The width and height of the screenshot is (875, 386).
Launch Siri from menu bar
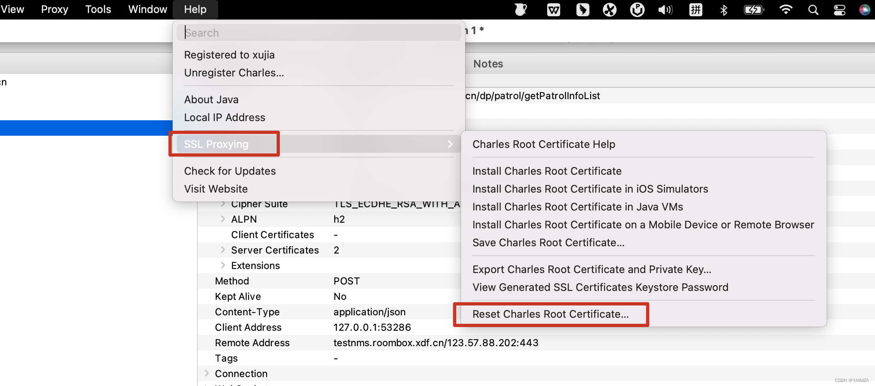point(865,9)
